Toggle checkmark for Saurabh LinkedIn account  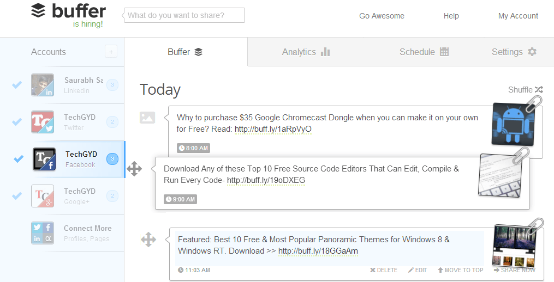pyautogui.click(x=16, y=84)
